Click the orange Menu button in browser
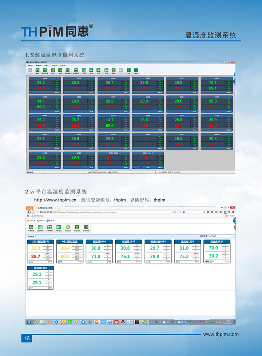The height and width of the screenshot is (356, 262). click(x=29, y=208)
